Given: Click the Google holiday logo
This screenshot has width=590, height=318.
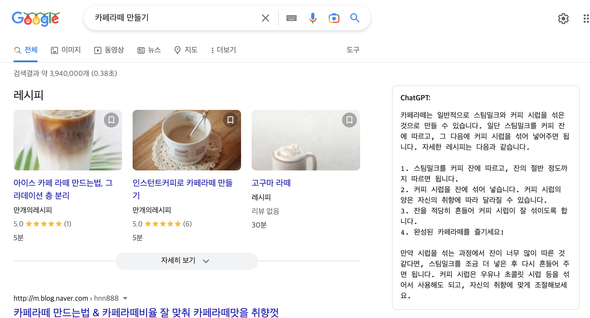Looking at the screenshot, I should point(36,19).
